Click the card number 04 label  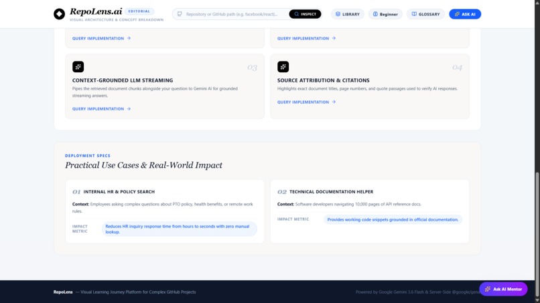click(x=457, y=68)
